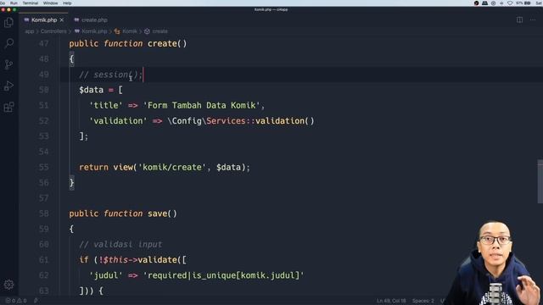Switch to the create.php tab
The width and height of the screenshot is (543, 305).
tap(91, 20)
